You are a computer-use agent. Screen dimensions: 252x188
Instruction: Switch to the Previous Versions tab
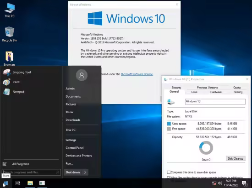click(207, 88)
